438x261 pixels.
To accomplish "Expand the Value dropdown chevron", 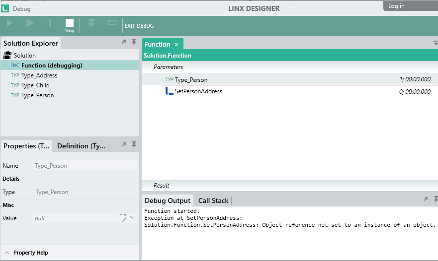I will 132,217.
